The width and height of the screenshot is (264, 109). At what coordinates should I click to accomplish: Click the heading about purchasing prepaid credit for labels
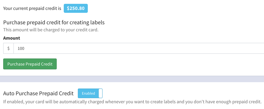point(54,23)
